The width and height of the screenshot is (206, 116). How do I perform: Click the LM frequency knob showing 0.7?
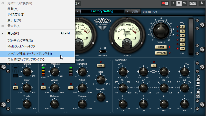[x=143, y=88]
